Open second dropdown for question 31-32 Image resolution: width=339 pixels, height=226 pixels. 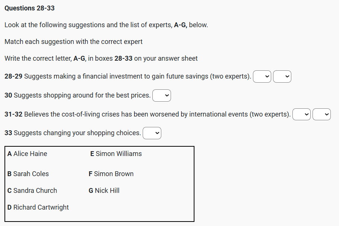point(321,115)
